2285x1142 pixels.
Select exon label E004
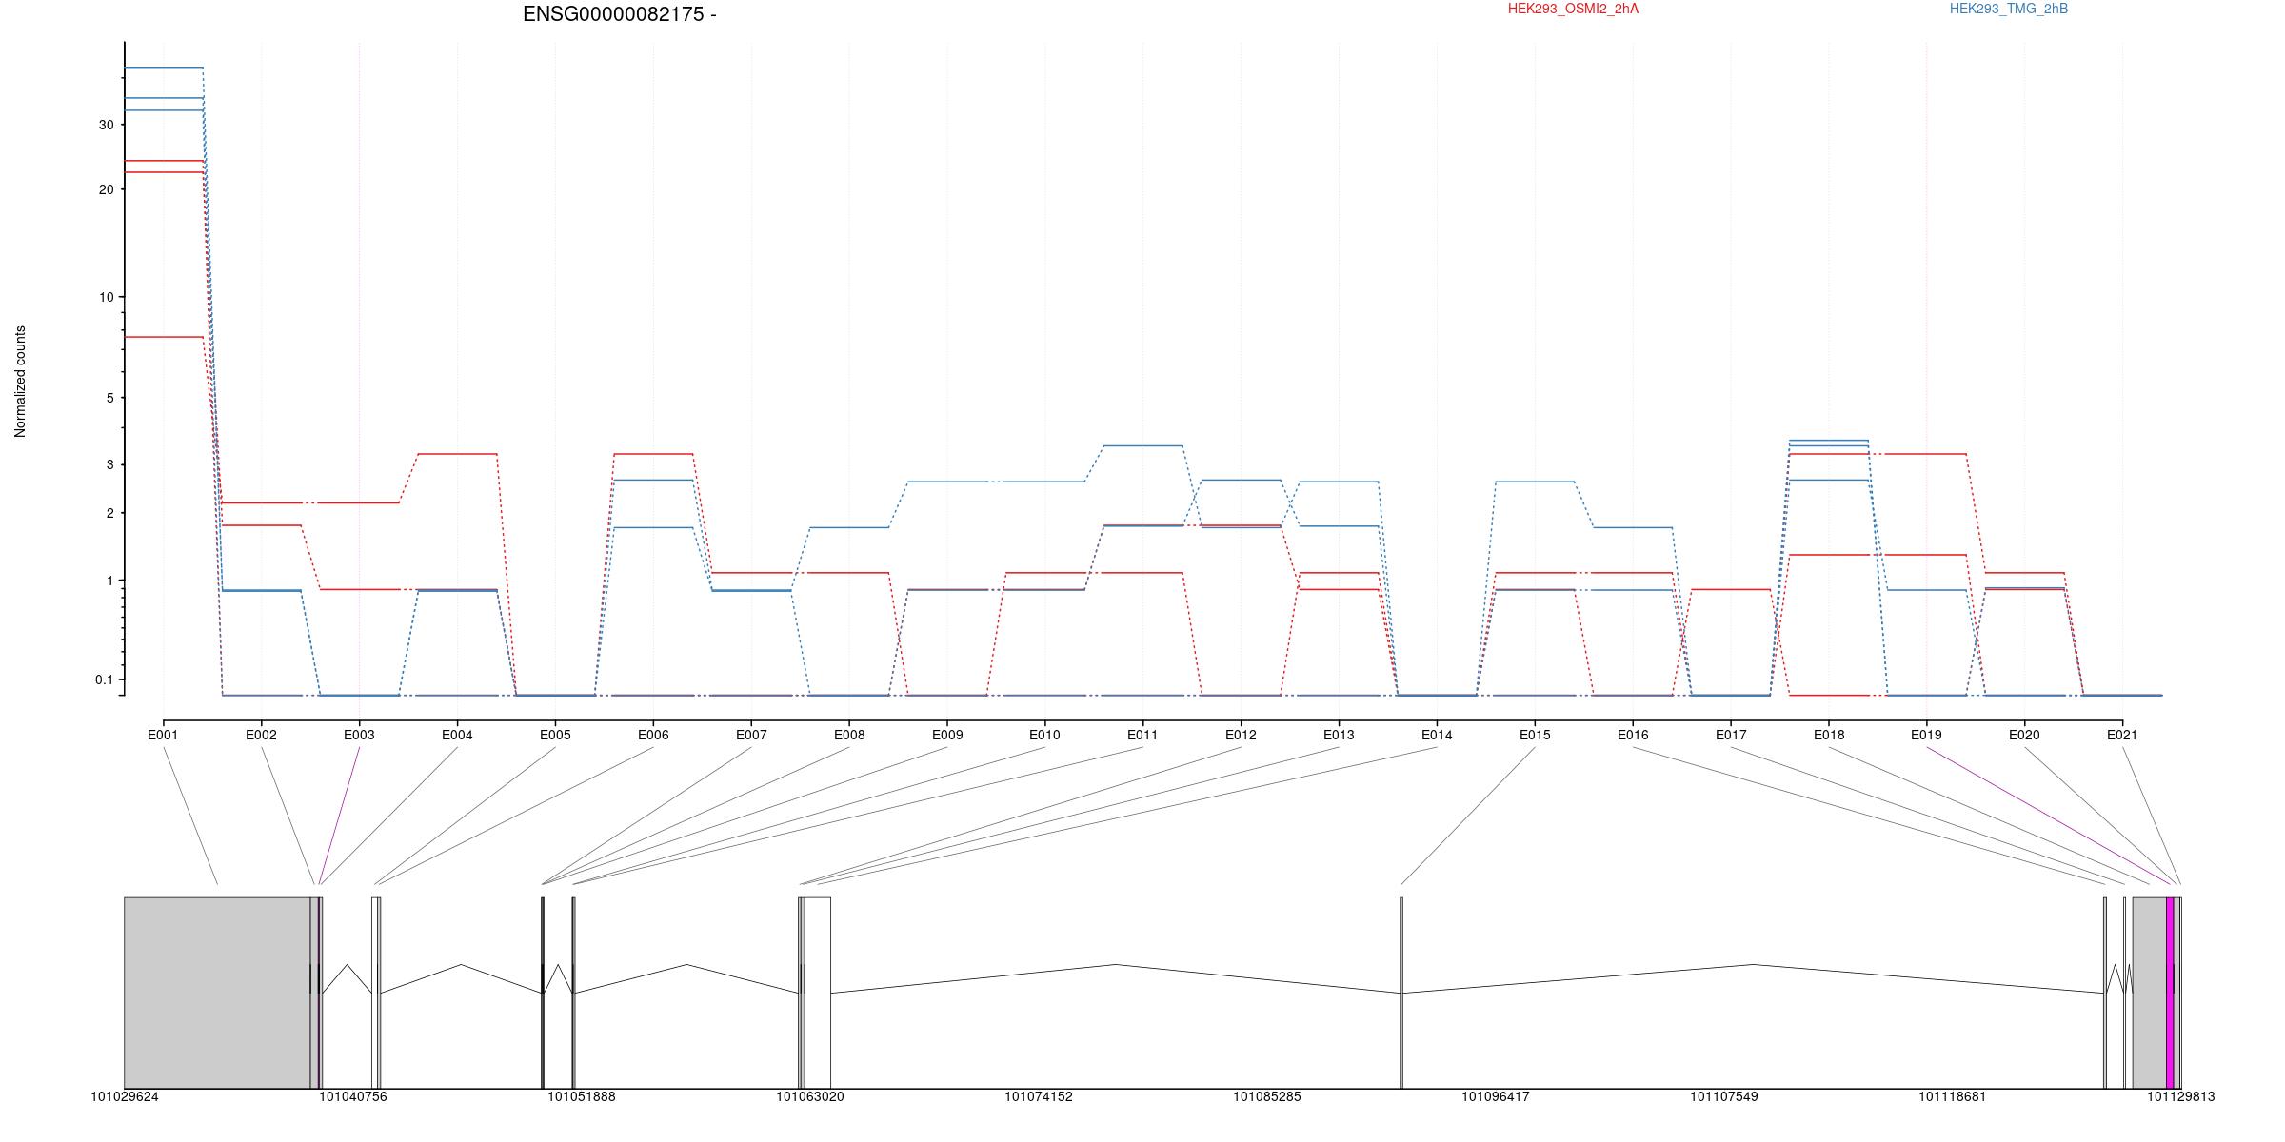[x=457, y=735]
